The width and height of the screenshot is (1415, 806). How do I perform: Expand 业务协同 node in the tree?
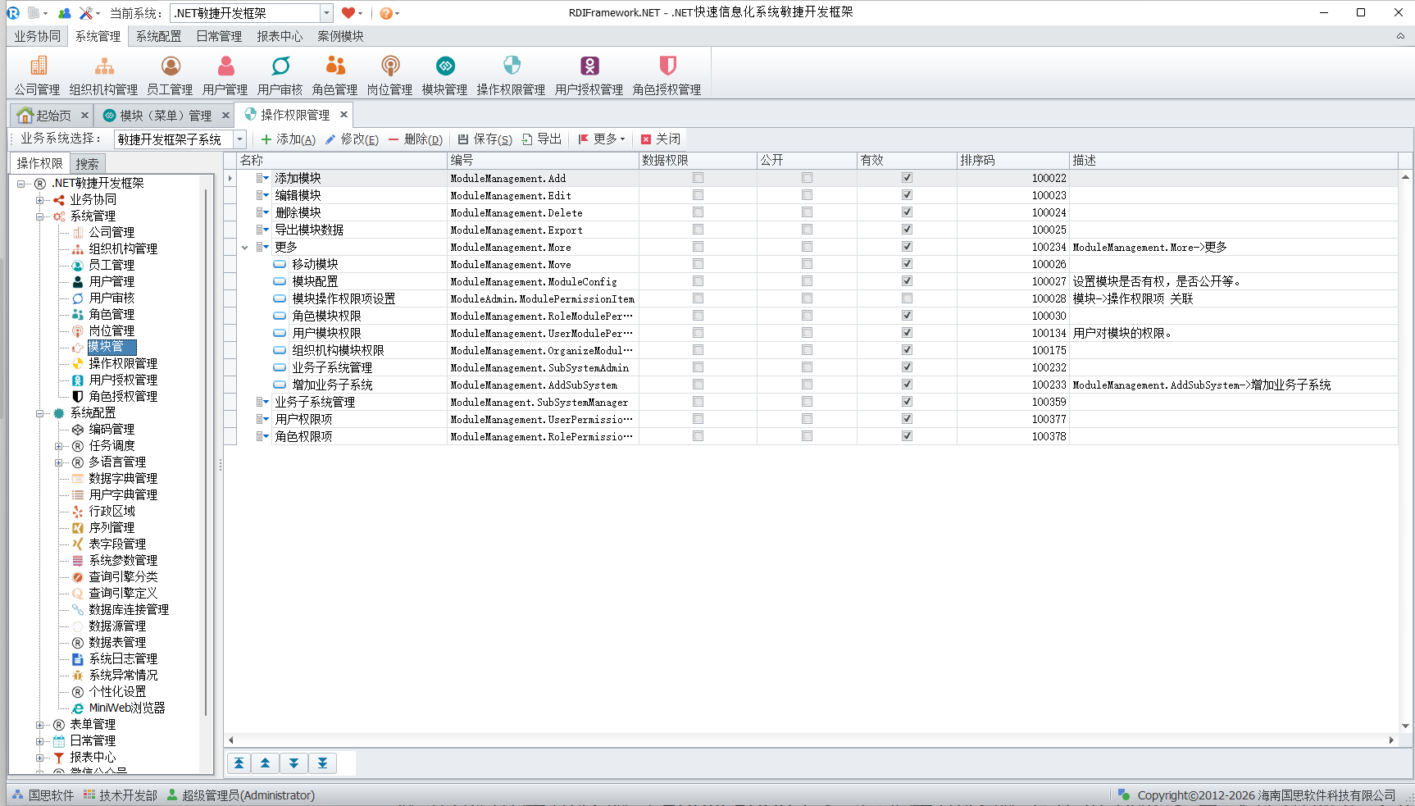pos(39,200)
